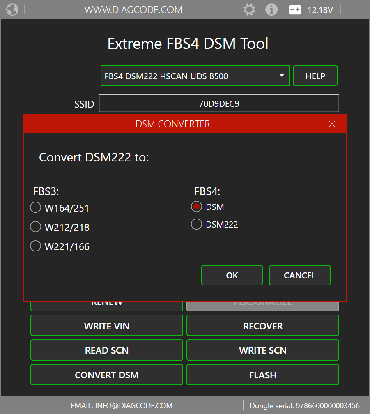
Task: Click the info circle icon
Action: click(x=271, y=9)
